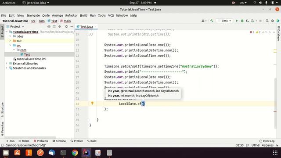Open the Test run configuration dropdown

[224, 21]
